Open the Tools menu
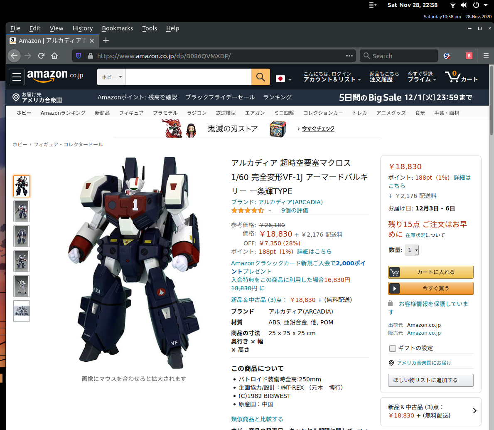The width and height of the screenshot is (494, 430). click(149, 28)
